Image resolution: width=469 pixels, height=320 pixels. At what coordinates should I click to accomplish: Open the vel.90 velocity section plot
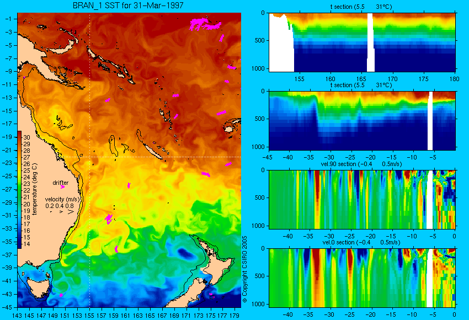tap(362, 200)
